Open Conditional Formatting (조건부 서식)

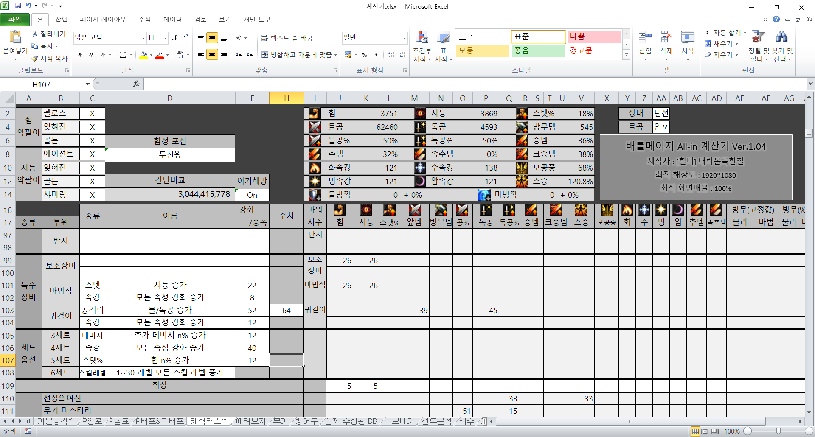(422, 38)
